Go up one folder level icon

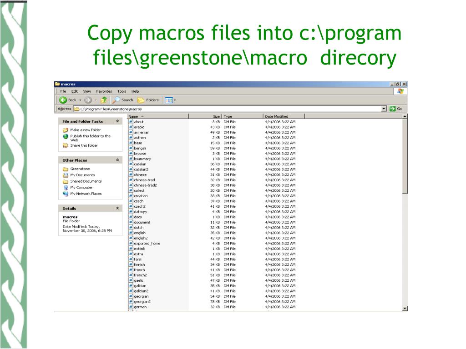[104, 100]
